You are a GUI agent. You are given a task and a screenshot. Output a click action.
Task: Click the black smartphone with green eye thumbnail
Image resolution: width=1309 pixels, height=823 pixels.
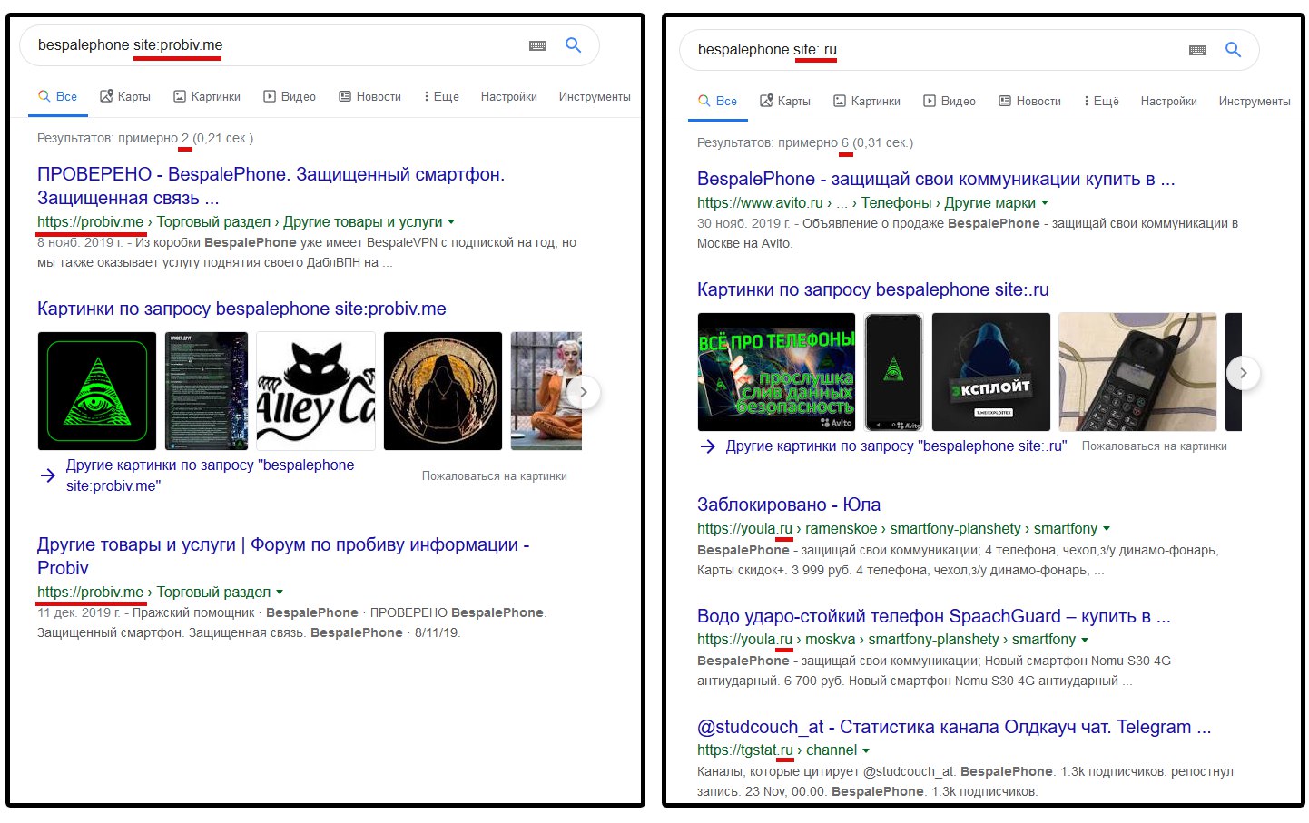pyautogui.click(x=894, y=372)
